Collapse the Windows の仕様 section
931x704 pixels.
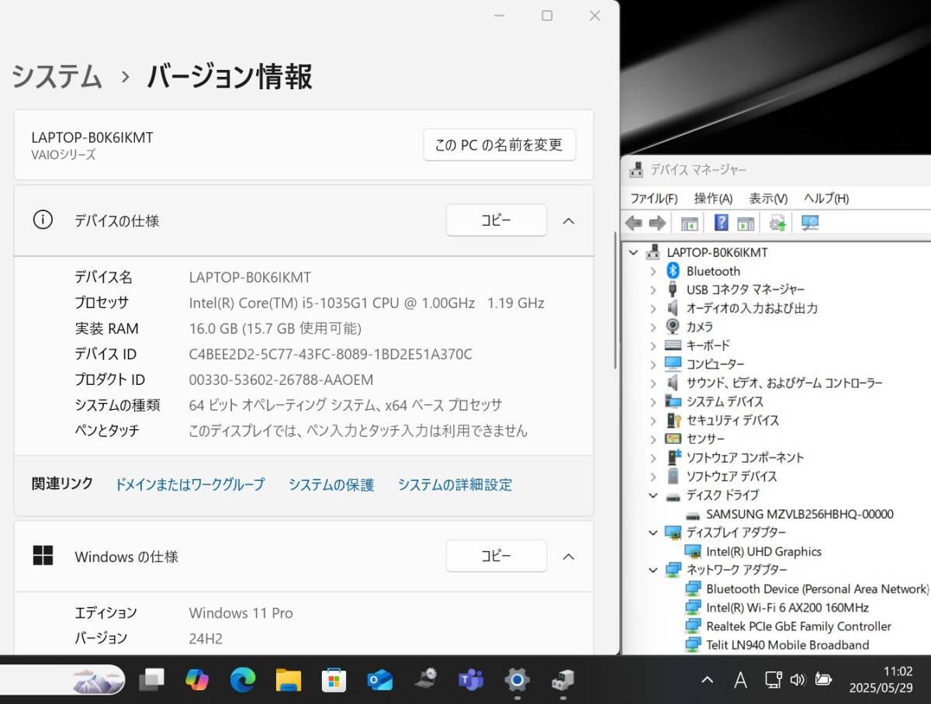(x=568, y=556)
